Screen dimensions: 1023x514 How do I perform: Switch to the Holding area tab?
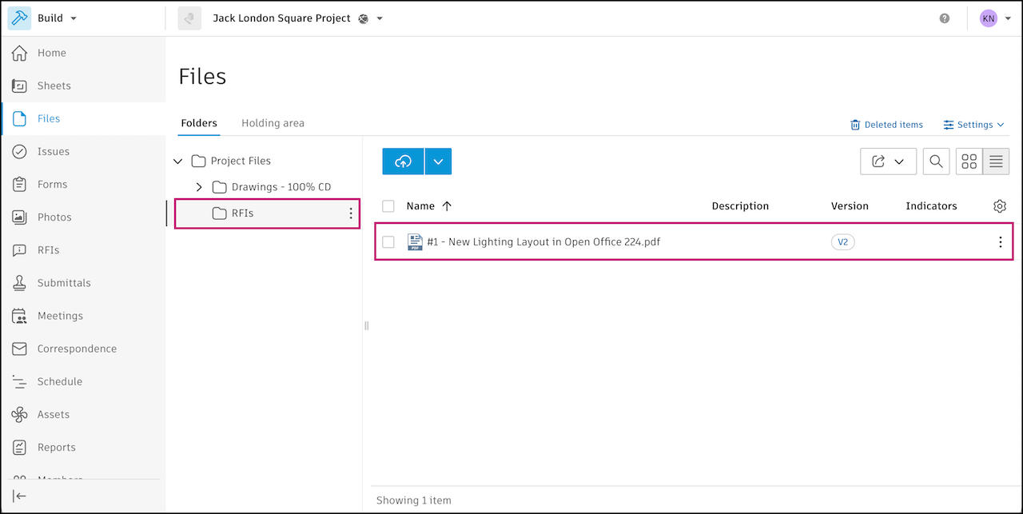[273, 123]
